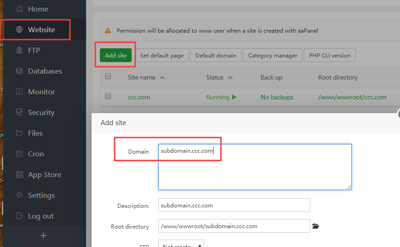The height and width of the screenshot is (247, 400).
Task: Open Files from the sidebar menu
Action: [x=35, y=133]
